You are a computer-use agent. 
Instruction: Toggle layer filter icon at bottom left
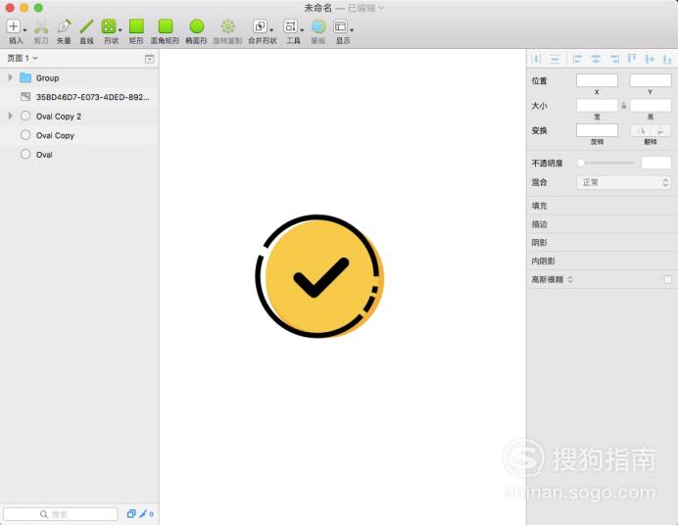coord(131,514)
